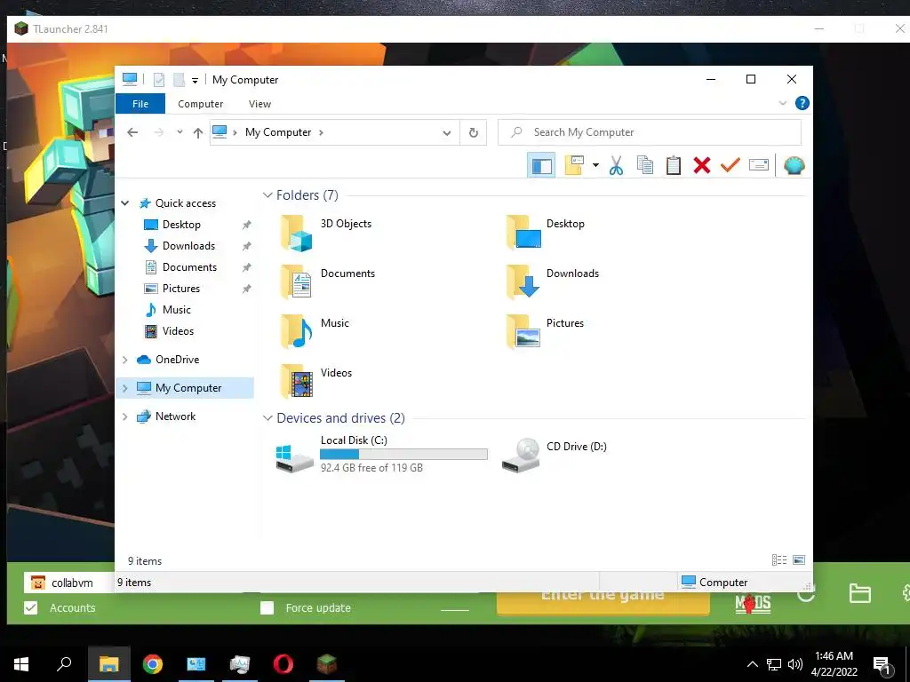This screenshot has height=682, width=910.
Task: Click the red X Delete icon
Action: click(702, 166)
